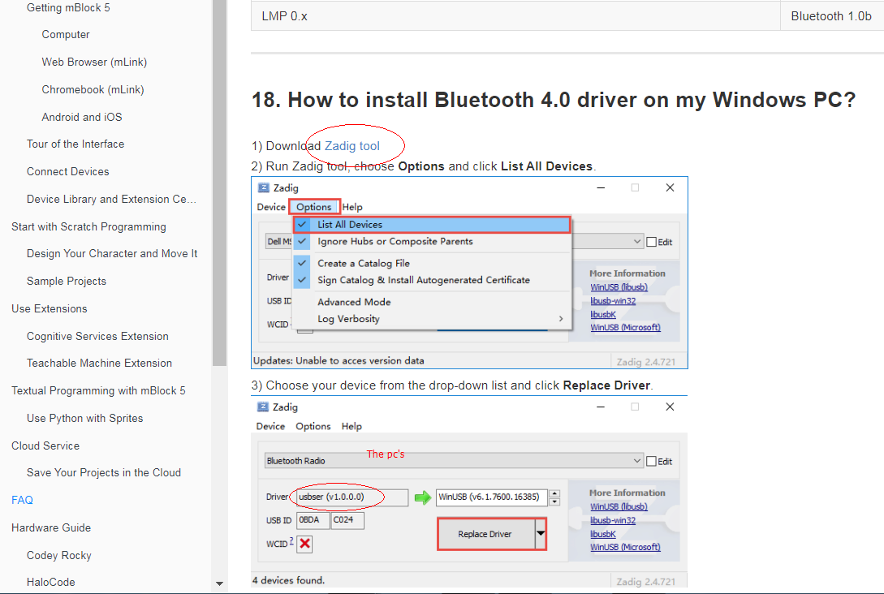Select the highlighted FAQ sidebar entry
This screenshot has height=594, width=884.
[22, 501]
